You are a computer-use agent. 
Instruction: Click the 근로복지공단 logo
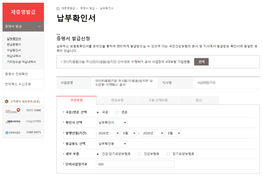tap(13, 133)
